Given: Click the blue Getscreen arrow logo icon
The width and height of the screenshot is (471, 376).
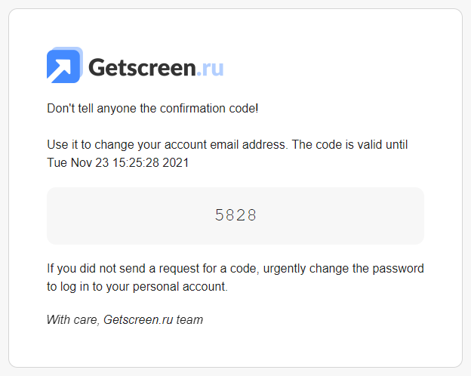Looking at the screenshot, I should point(65,65).
